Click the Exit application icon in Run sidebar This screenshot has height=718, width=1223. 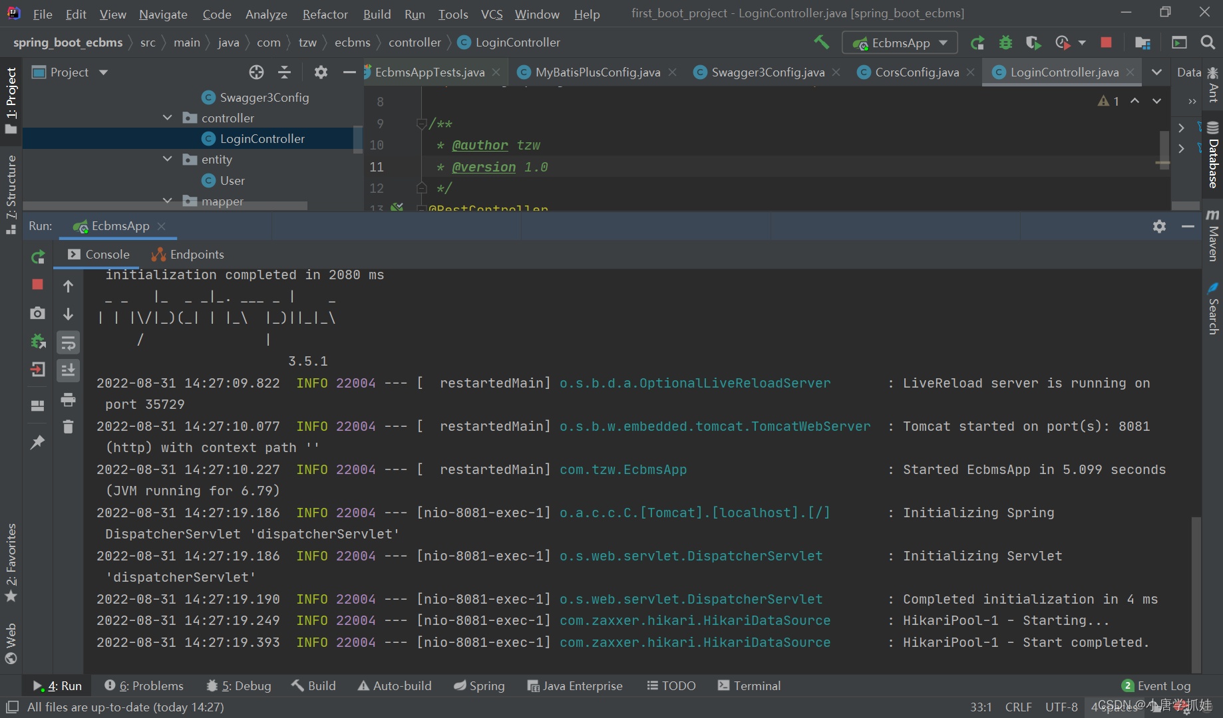pyautogui.click(x=38, y=369)
